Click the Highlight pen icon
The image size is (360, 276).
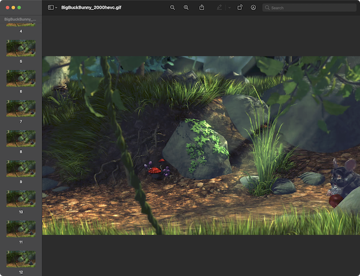tap(219, 7)
